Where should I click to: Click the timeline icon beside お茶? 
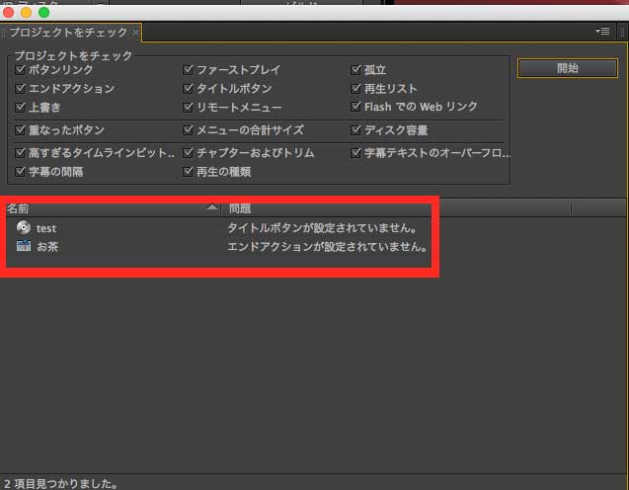[24, 246]
